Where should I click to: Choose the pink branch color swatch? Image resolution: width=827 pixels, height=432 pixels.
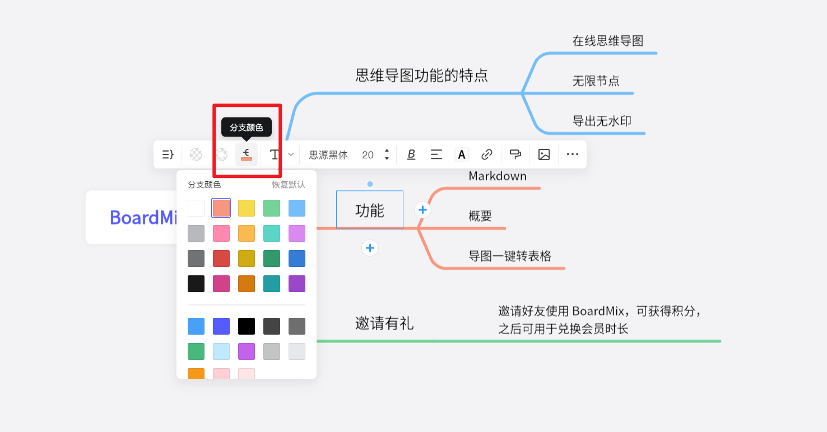pos(221,233)
